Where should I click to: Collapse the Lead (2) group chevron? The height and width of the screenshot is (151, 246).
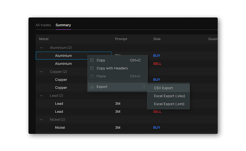pos(41,95)
